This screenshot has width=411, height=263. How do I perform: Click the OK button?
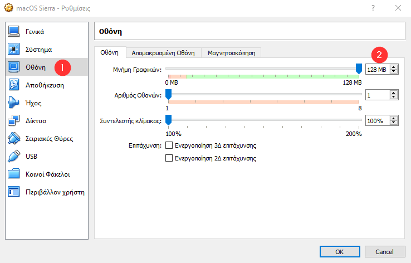point(340,252)
